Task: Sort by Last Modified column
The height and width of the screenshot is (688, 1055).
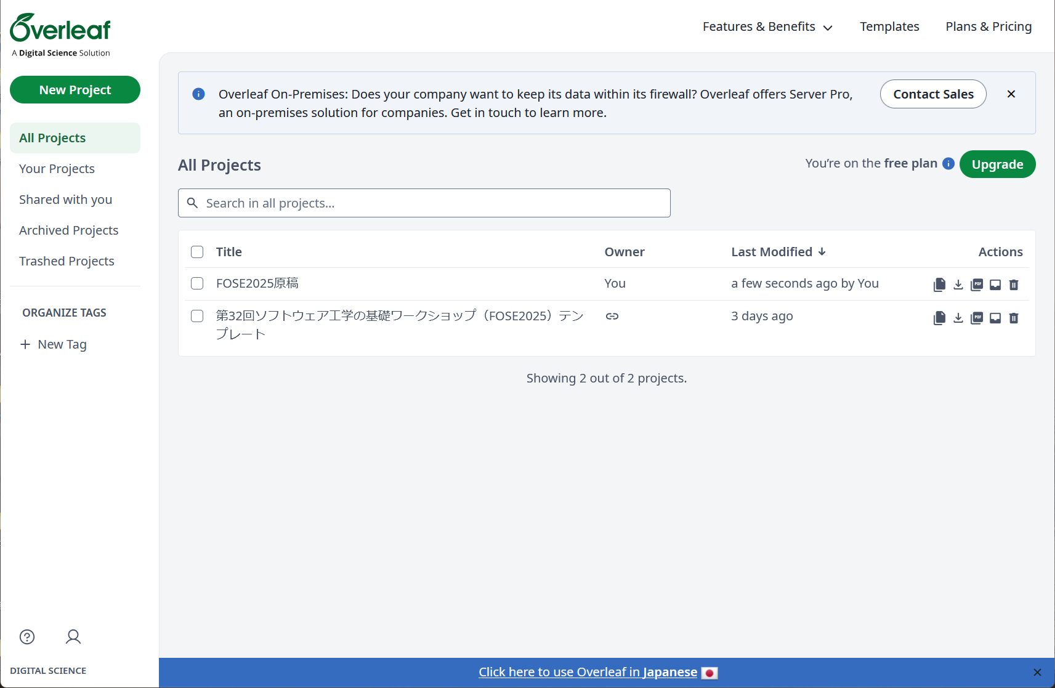Action: point(778,252)
